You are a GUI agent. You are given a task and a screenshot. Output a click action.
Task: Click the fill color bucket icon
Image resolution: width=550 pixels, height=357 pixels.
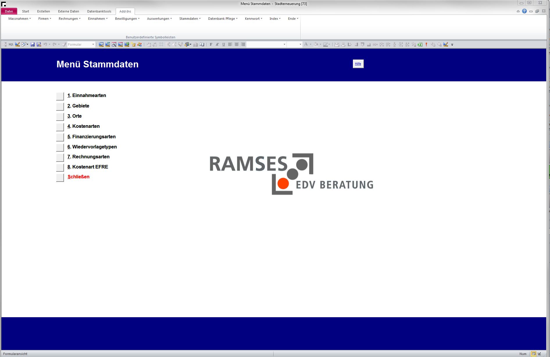[316, 44]
